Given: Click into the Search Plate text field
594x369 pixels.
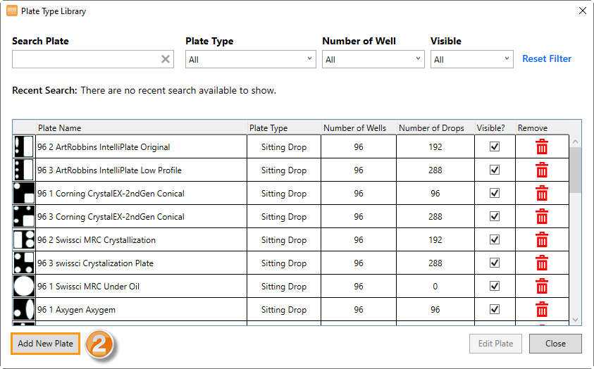Looking at the screenshot, I should 85,59.
